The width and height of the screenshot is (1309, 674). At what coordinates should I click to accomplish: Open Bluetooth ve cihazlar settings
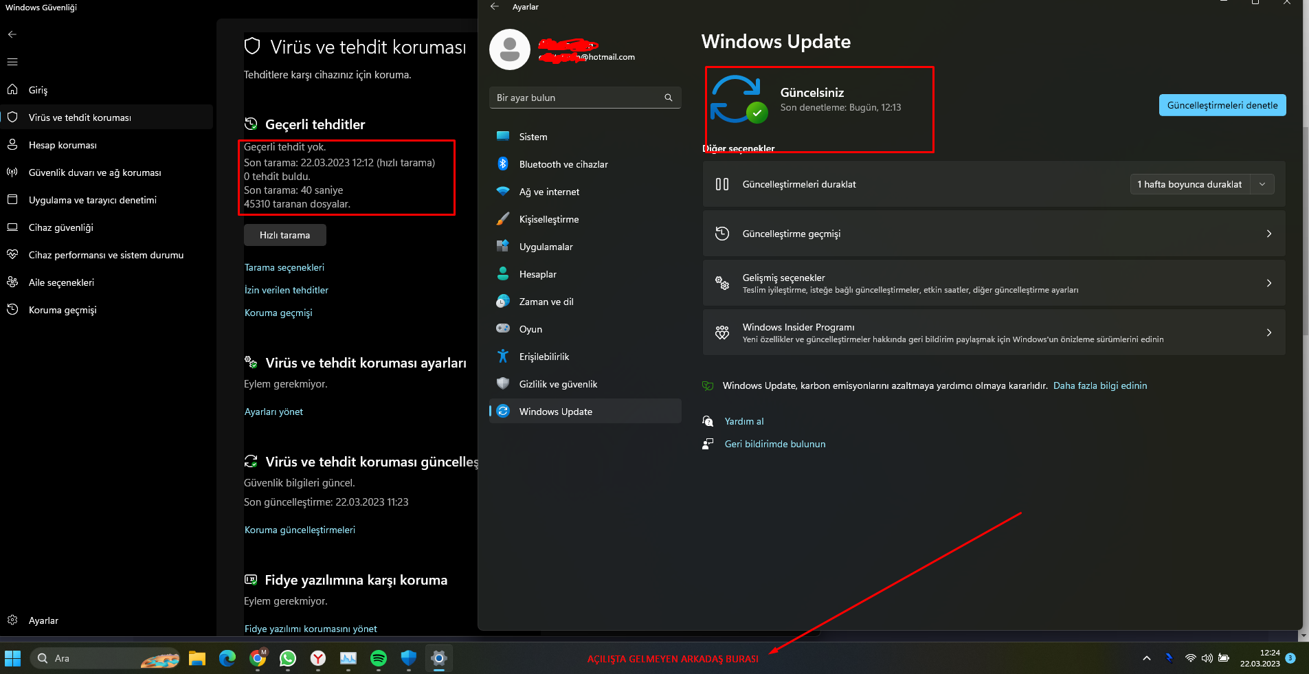coord(585,164)
